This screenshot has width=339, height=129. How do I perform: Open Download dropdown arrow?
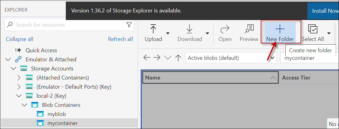[207, 33]
